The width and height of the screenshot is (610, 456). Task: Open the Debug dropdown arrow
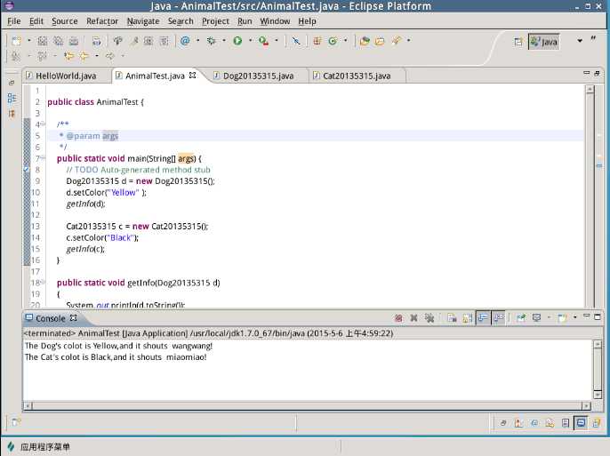coord(224,40)
